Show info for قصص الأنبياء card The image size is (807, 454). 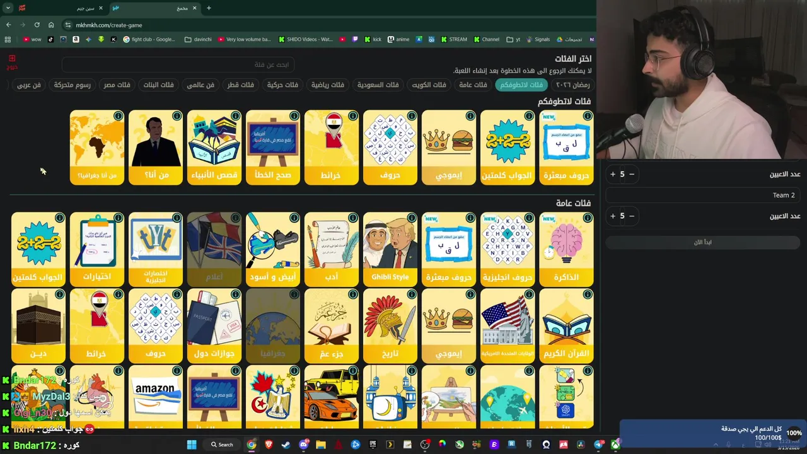tap(235, 116)
